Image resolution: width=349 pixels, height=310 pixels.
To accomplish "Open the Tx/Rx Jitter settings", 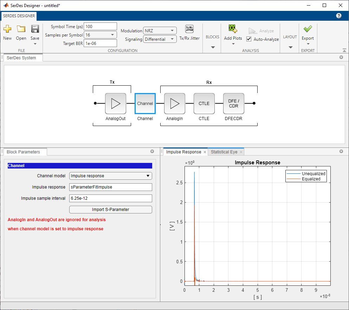I will [x=189, y=29].
